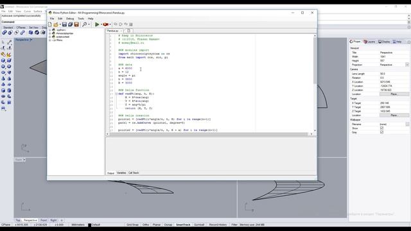Click the New file icon in Python Editor
This screenshot has height=231, width=411.
[x=50, y=24]
